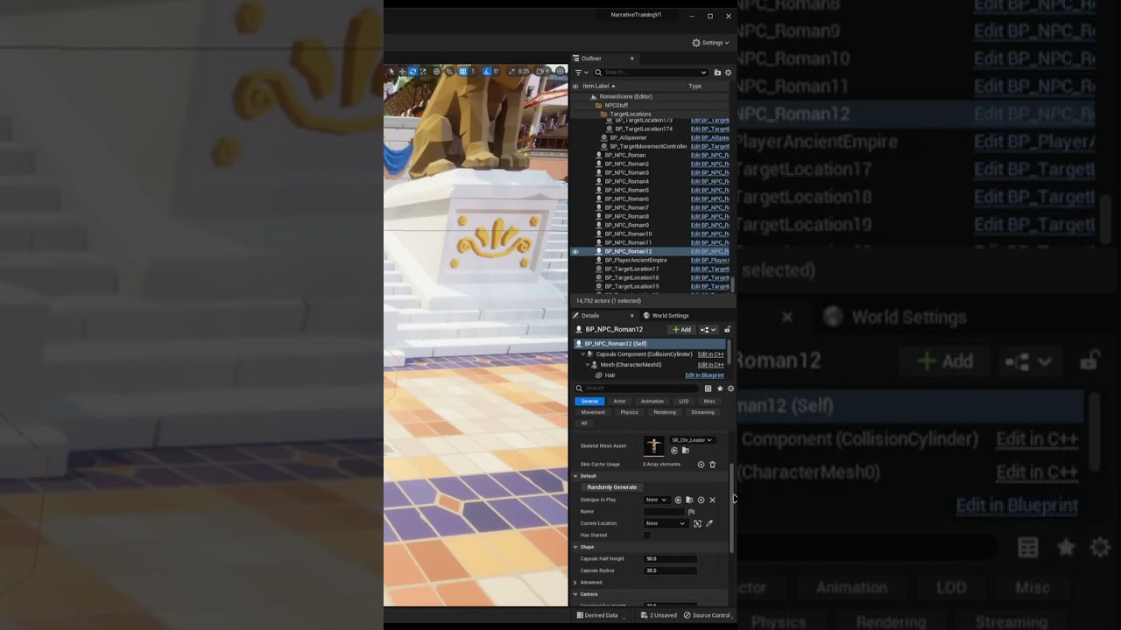1121x630 pixels.
Task: Close the Outliner tab
Action: click(x=631, y=59)
